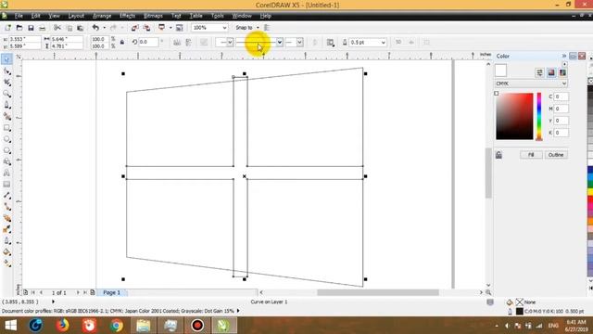Select the Color Eyedropper tool

(x=6, y=229)
